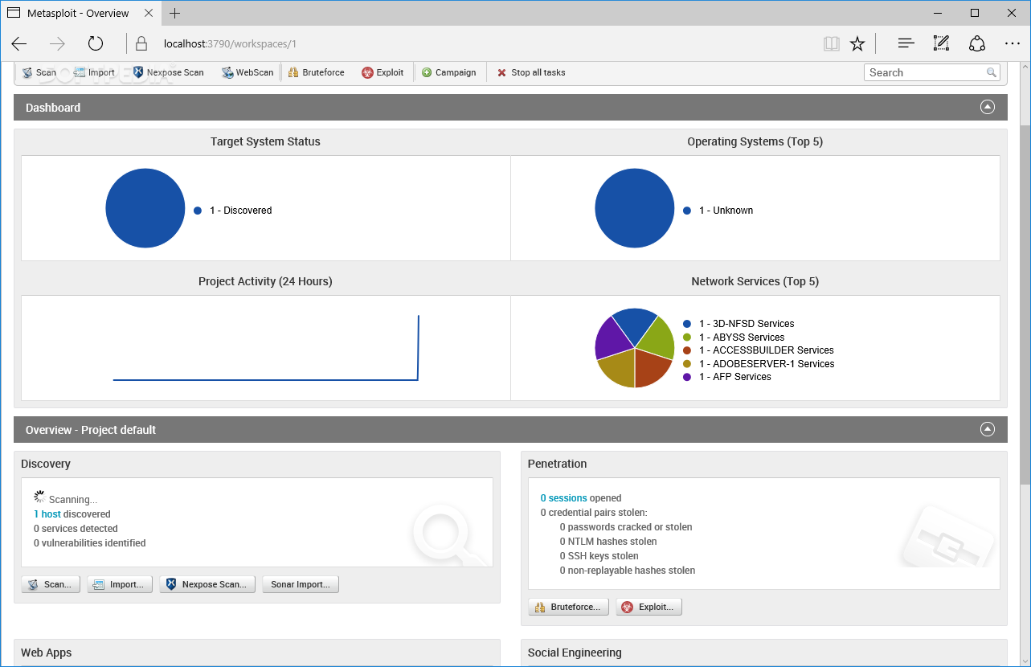Open WebScan from the toolbar

point(248,72)
